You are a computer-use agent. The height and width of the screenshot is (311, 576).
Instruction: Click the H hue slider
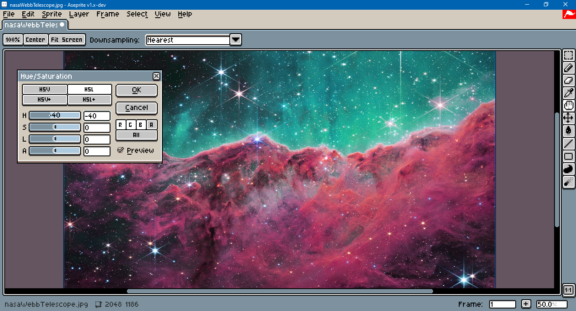point(55,115)
